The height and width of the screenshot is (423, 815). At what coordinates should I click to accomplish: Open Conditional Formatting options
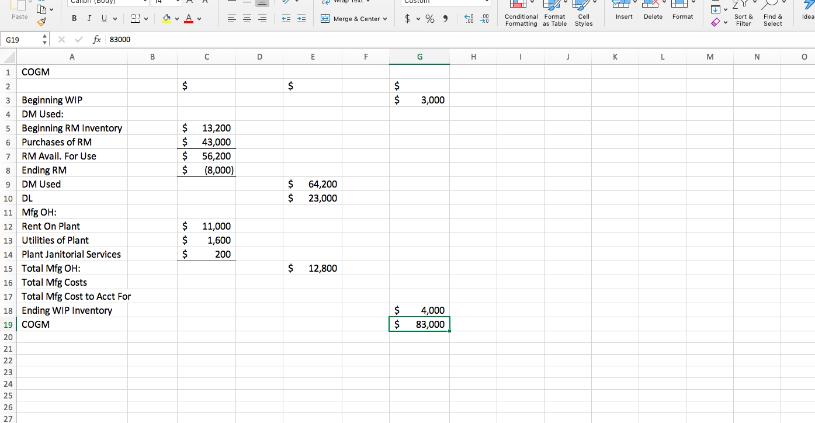click(x=521, y=13)
